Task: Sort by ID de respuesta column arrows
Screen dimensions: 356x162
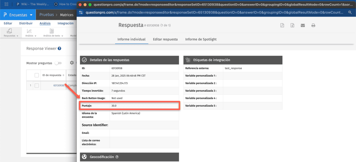Action: tap(63, 75)
